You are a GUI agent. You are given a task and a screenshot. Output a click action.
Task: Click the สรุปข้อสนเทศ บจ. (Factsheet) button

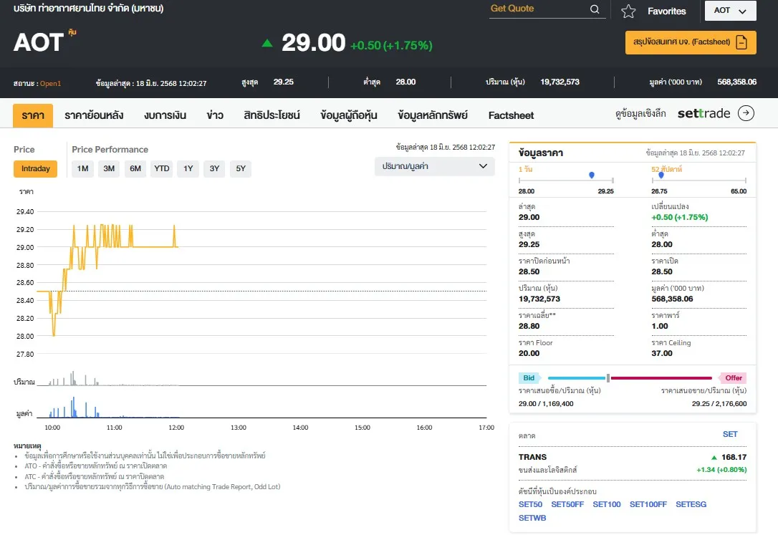point(681,42)
